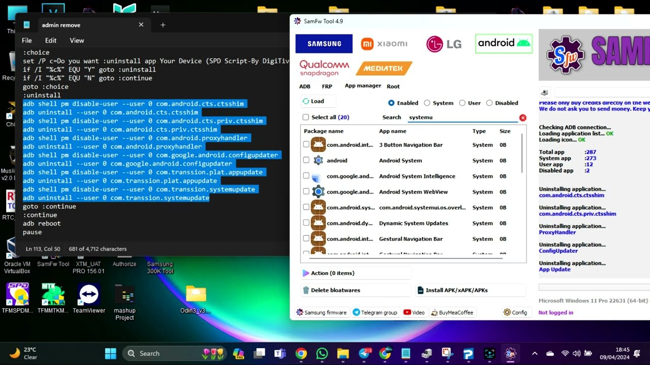Screen dimensions: 650x365
Task: Choose the Enabled filter radio button
Action: (391, 103)
